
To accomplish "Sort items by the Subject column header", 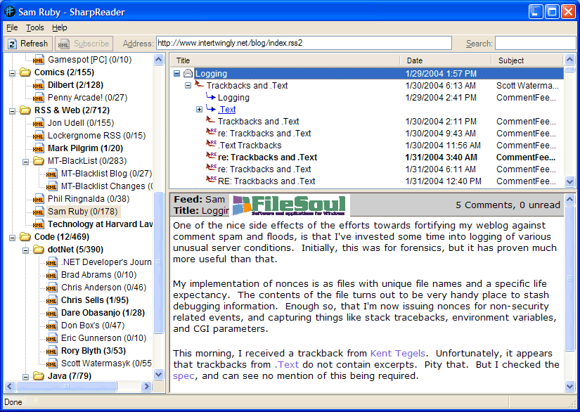I will click(x=527, y=60).
